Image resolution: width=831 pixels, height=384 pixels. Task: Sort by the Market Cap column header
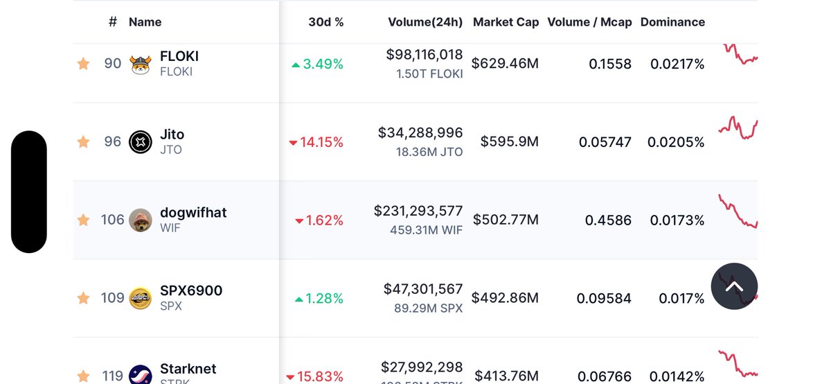click(x=506, y=22)
